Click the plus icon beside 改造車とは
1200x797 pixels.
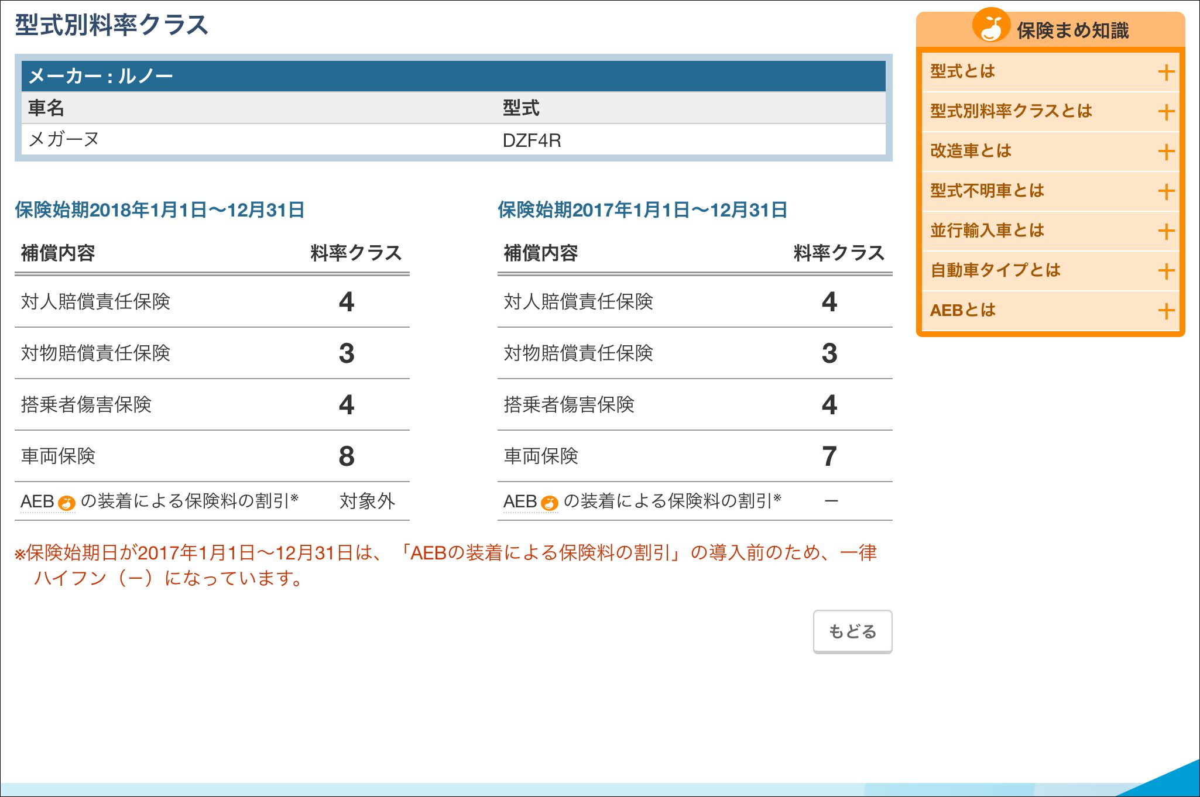point(1166,152)
